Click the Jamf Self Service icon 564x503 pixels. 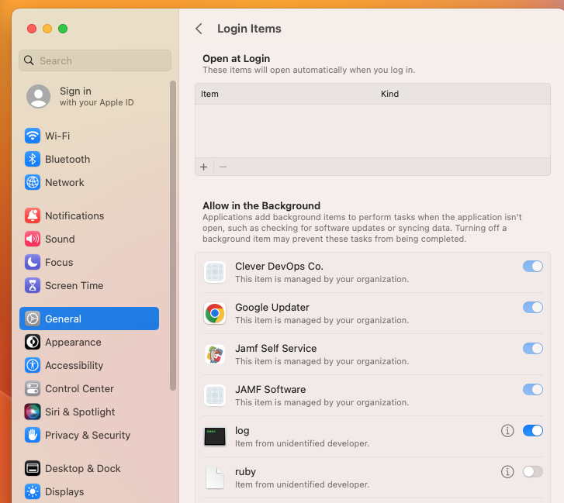[215, 354]
